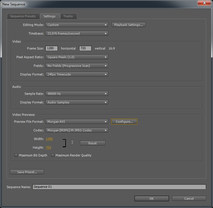This screenshot has width=213, height=208.
Task: Enable the Maximum Render Quality checkbox
Action: (x=53, y=156)
